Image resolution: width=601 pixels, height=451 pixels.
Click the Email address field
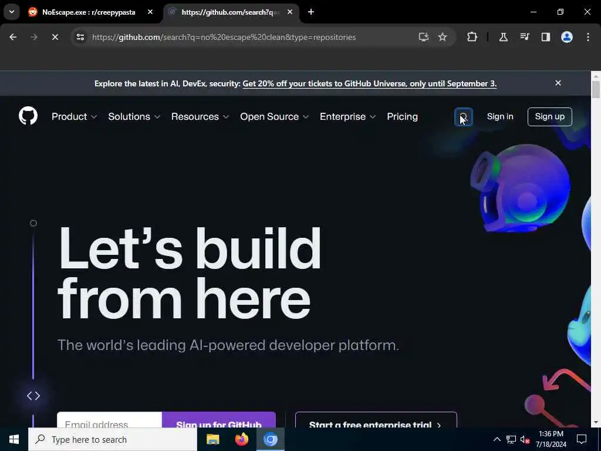pyautogui.click(x=110, y=420)
